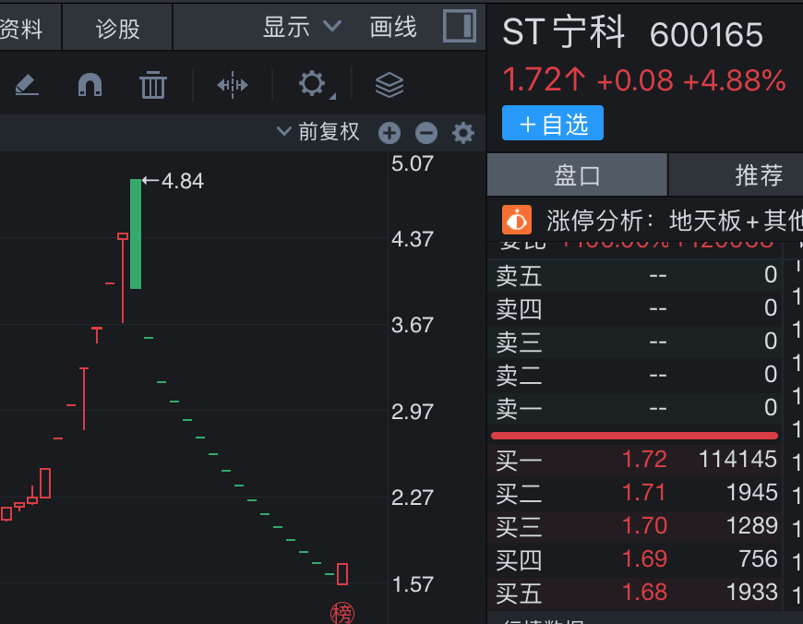Add stock with ＋自选 button
This screenshot has width=803, height=624.
[x=553, y=124]
